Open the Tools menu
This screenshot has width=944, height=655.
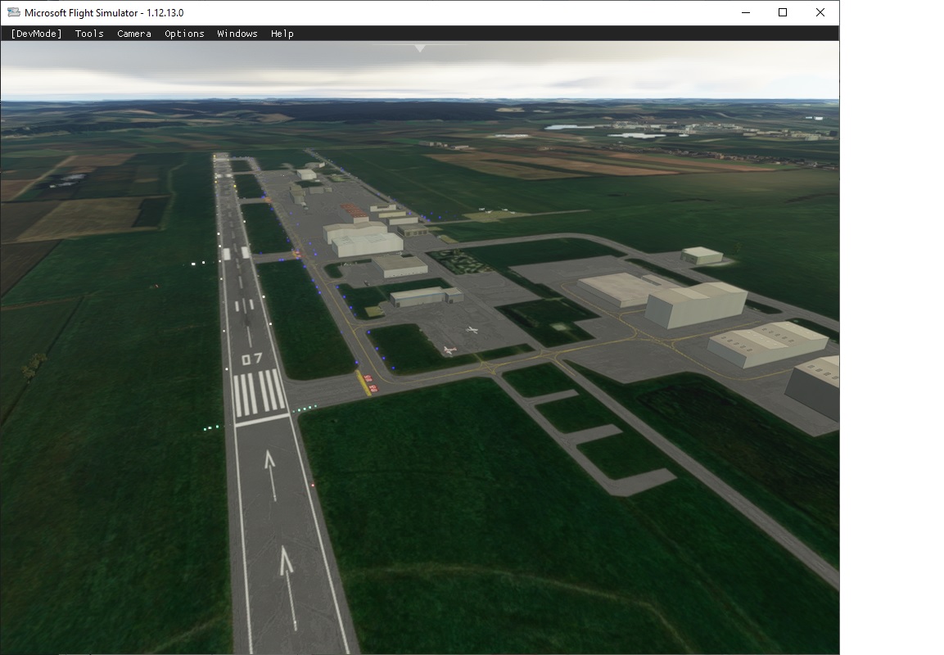pyautogui.click(x=89, y=34)
